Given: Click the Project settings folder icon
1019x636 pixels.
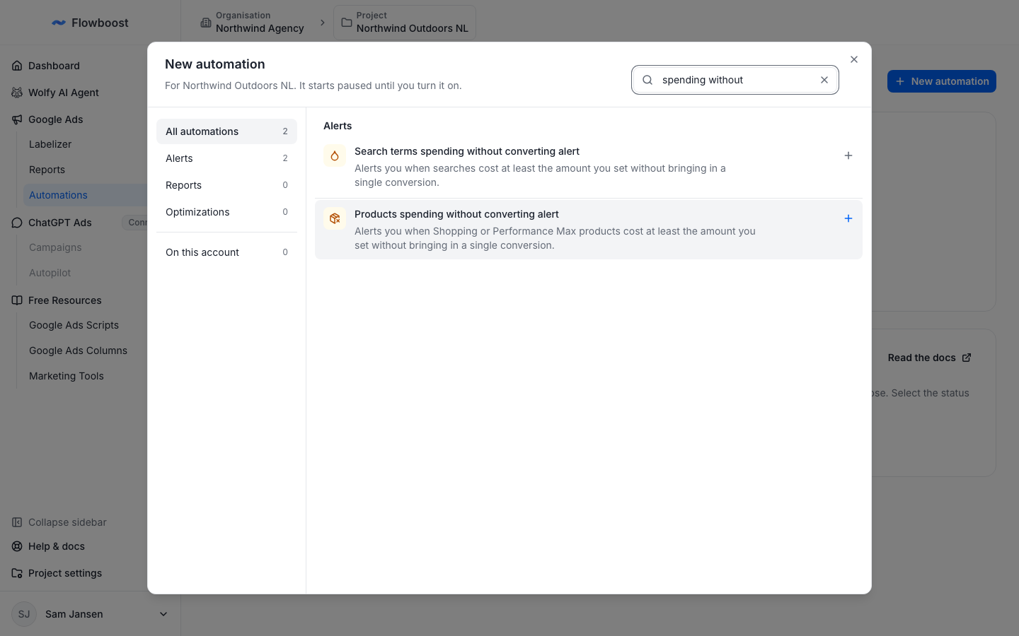Looking at the screenshot, I should click(x=17, y=573).
